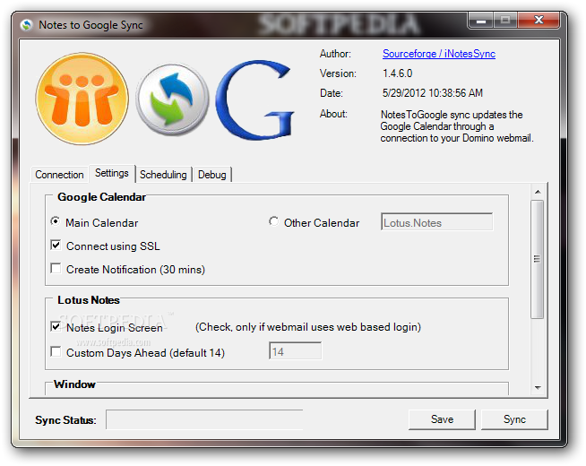Click the Window group heading
Viewport: 586px width, 466px height.
74,384
